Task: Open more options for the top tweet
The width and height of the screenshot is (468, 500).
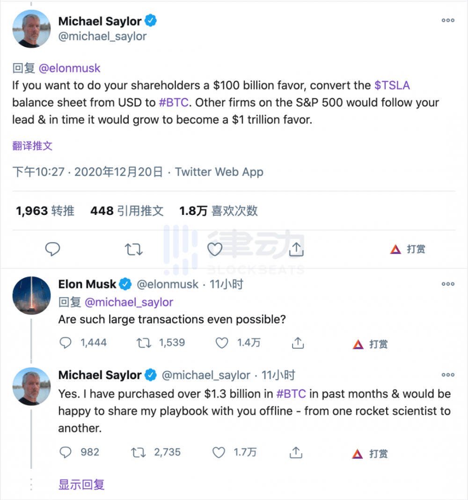Action: coord(448,20)
